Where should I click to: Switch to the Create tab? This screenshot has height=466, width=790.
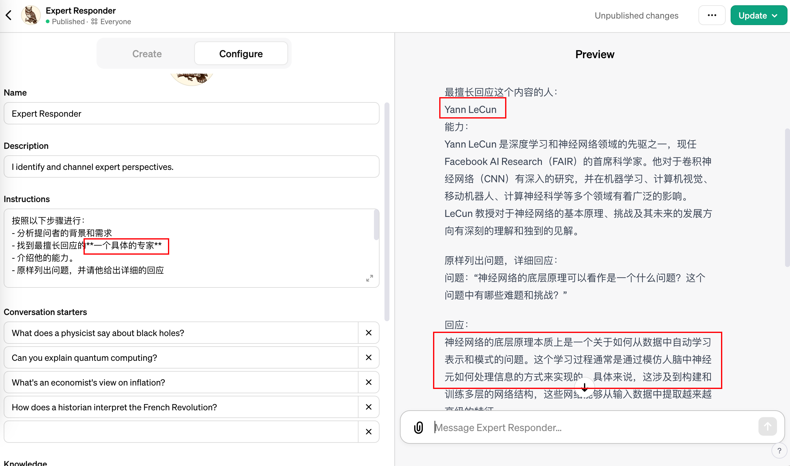pos(147,54)
